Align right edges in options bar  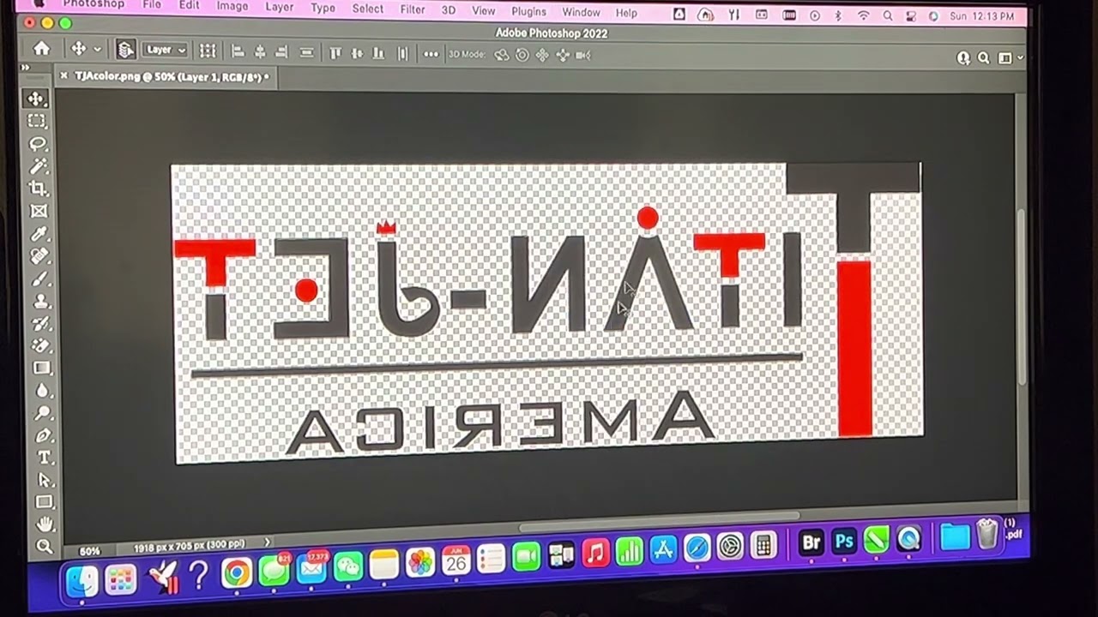(281, 52)
